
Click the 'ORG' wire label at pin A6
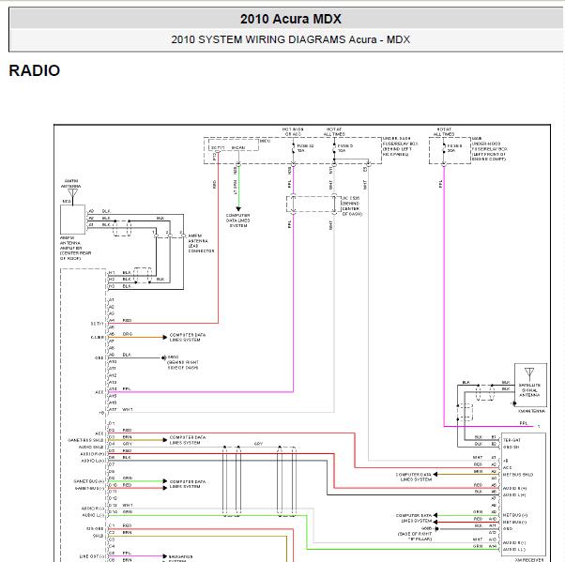pyautogui.click(x=128, y=334)
